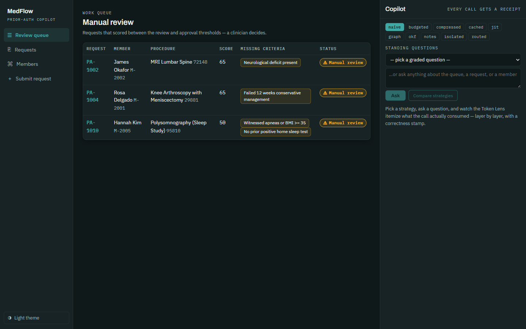
Task: Select the naive strategy chip
Action: 394,27
